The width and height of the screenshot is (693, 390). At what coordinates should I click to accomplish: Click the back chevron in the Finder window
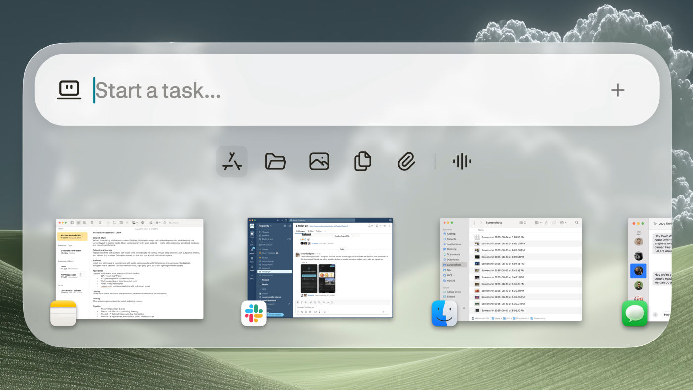pyautogui.click(x=474, y=223)
